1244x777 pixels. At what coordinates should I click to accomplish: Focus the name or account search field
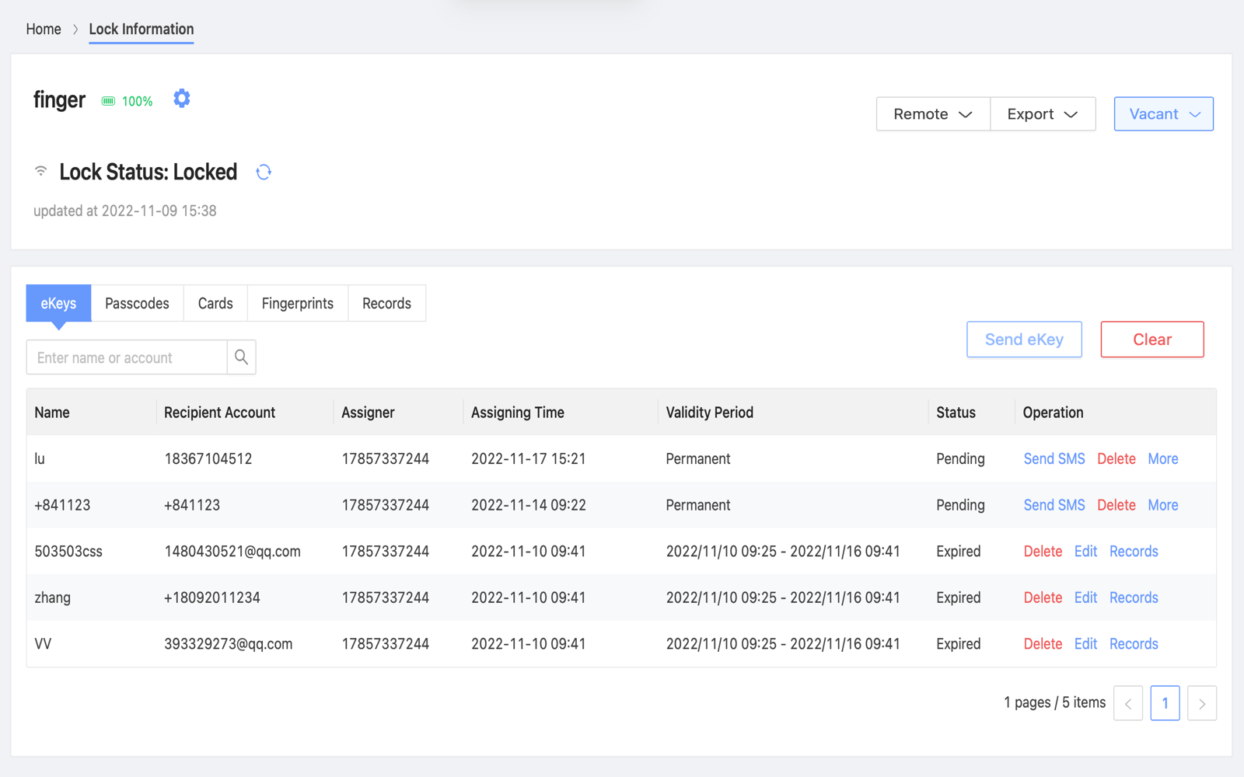(127, 357)
